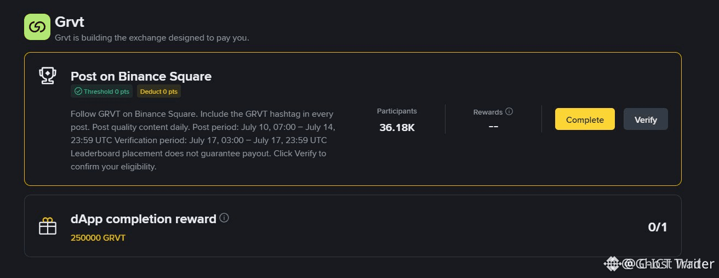
Task: Click the 250000 GRVT reward amount
Action: coord(98,238)
